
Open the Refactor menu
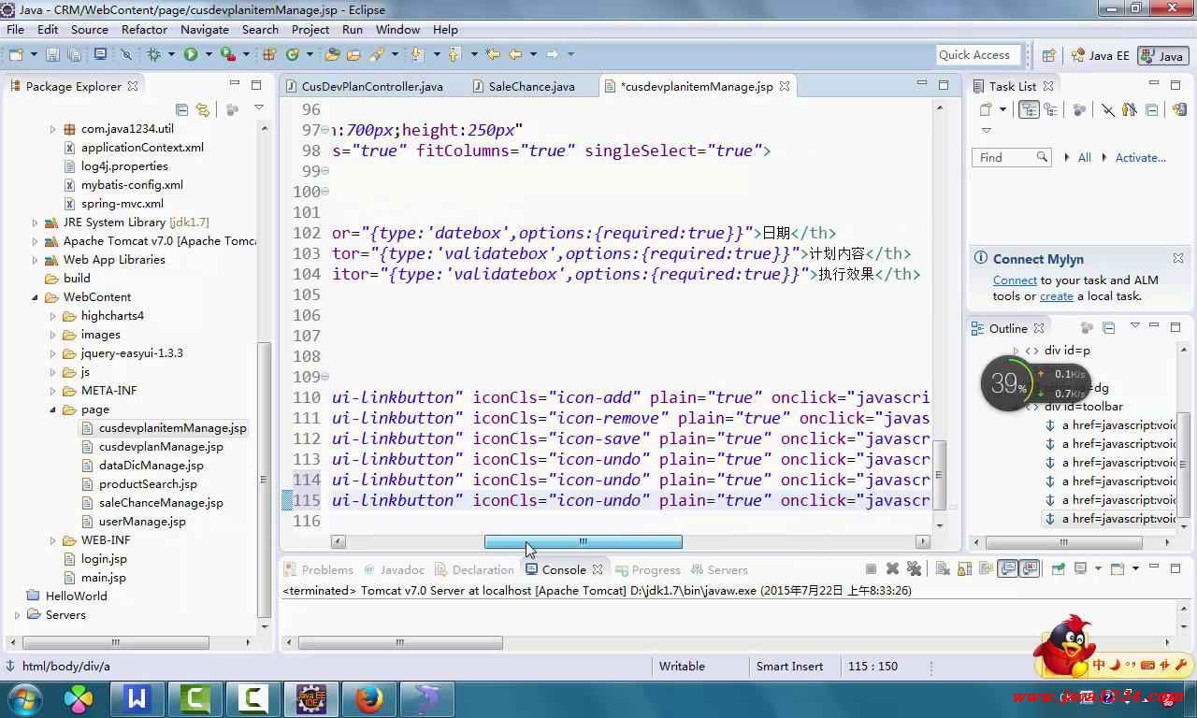tap(144, 29)
